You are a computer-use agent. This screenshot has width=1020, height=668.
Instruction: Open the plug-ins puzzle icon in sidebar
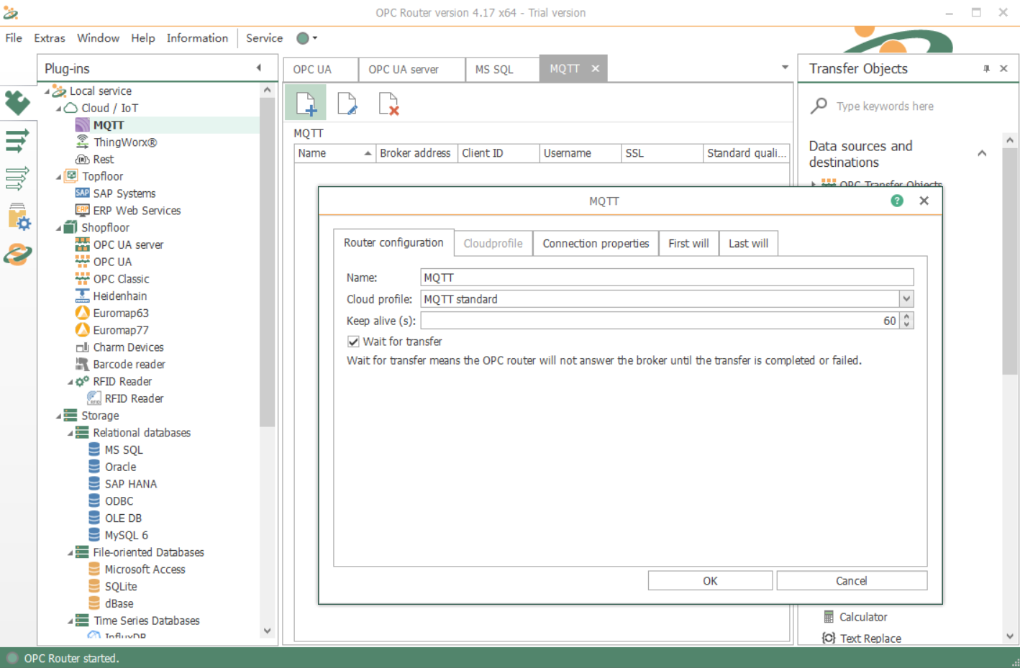[17, 103]
